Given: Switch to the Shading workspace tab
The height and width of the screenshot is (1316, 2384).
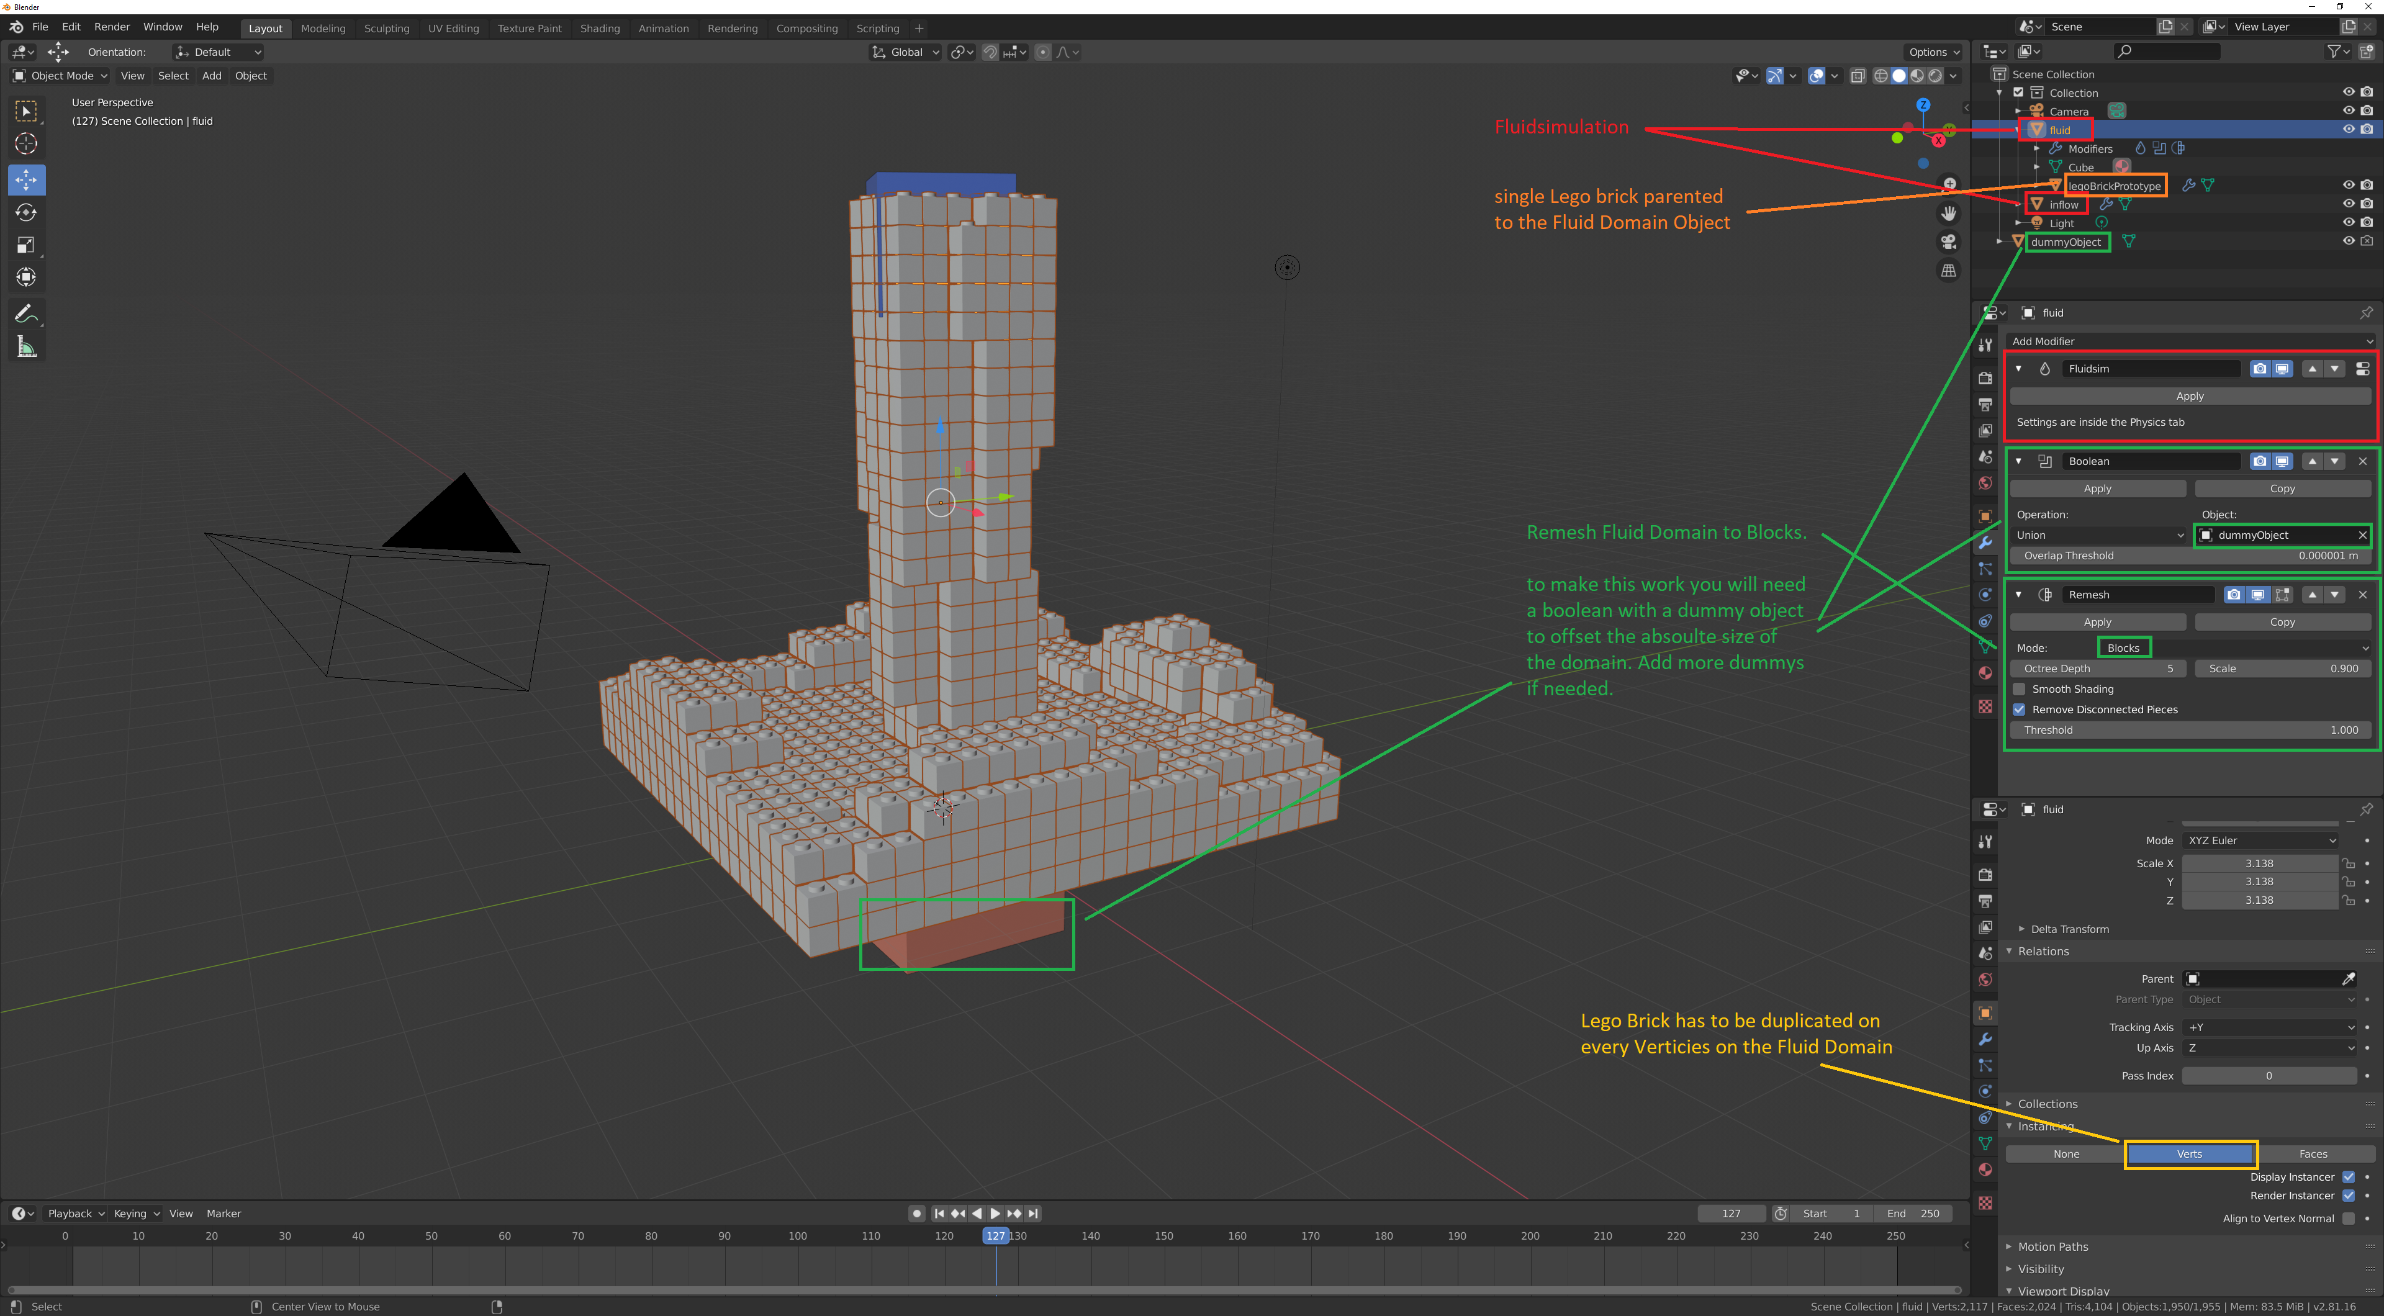Looking at the screenshot, I should 600,28.
